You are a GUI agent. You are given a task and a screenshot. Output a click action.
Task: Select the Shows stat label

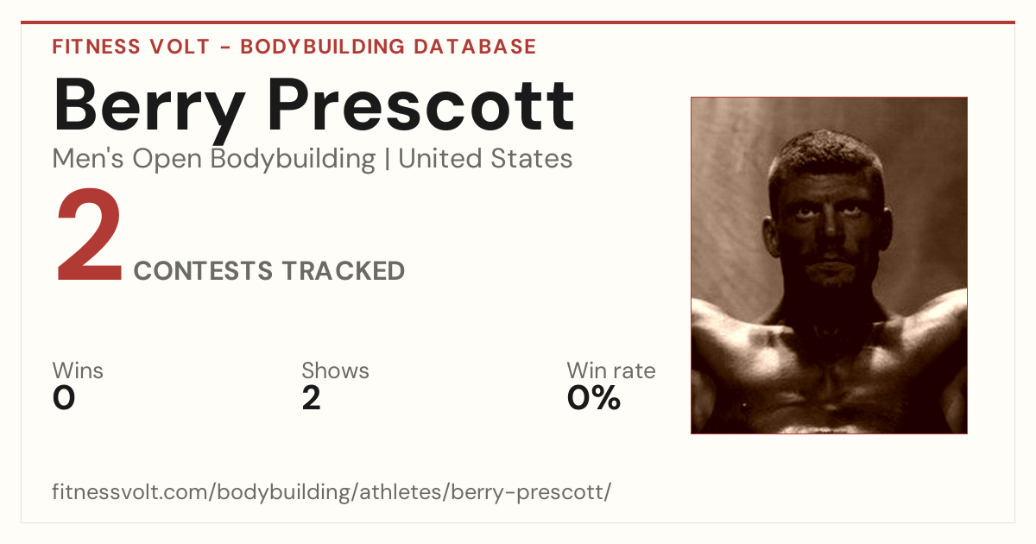(335, 370)
